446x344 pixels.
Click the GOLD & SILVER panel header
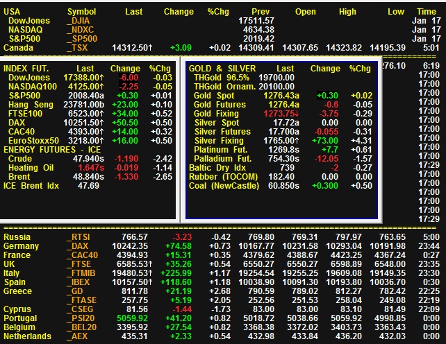coord(222,69)
